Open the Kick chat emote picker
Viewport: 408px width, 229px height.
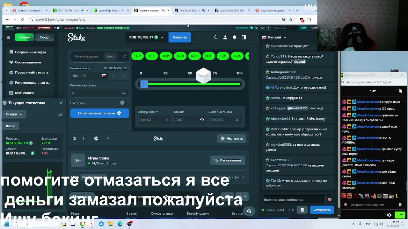click(400, 205)
